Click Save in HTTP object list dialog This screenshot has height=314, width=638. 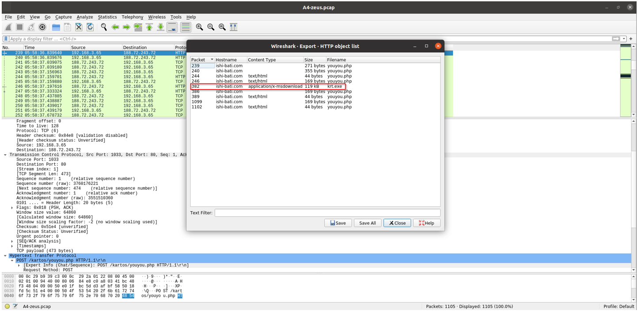tap(338, 223)
